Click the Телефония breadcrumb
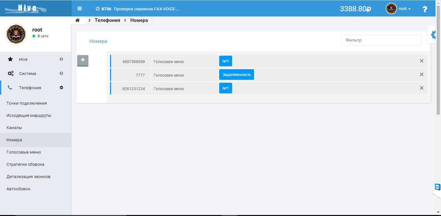This screenshot has width=441, height=216. pyautogui.click(x=107, y=20)
